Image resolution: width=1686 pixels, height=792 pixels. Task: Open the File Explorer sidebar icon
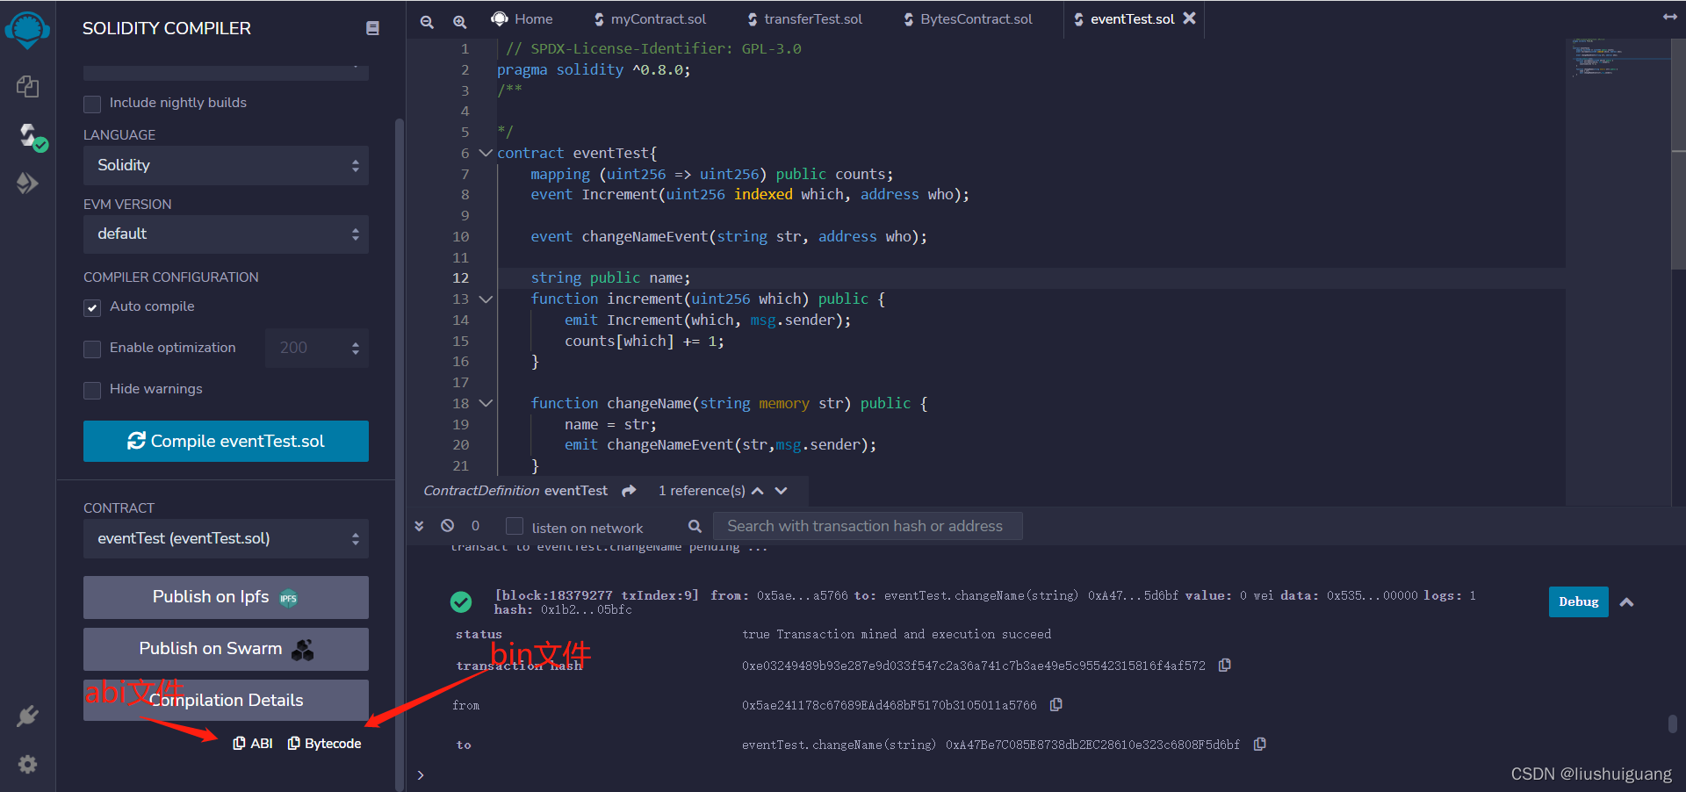pos(27,86)
